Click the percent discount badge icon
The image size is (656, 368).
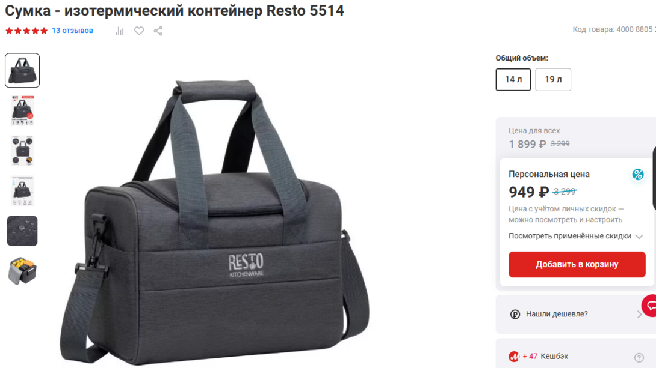pos(638,175)
